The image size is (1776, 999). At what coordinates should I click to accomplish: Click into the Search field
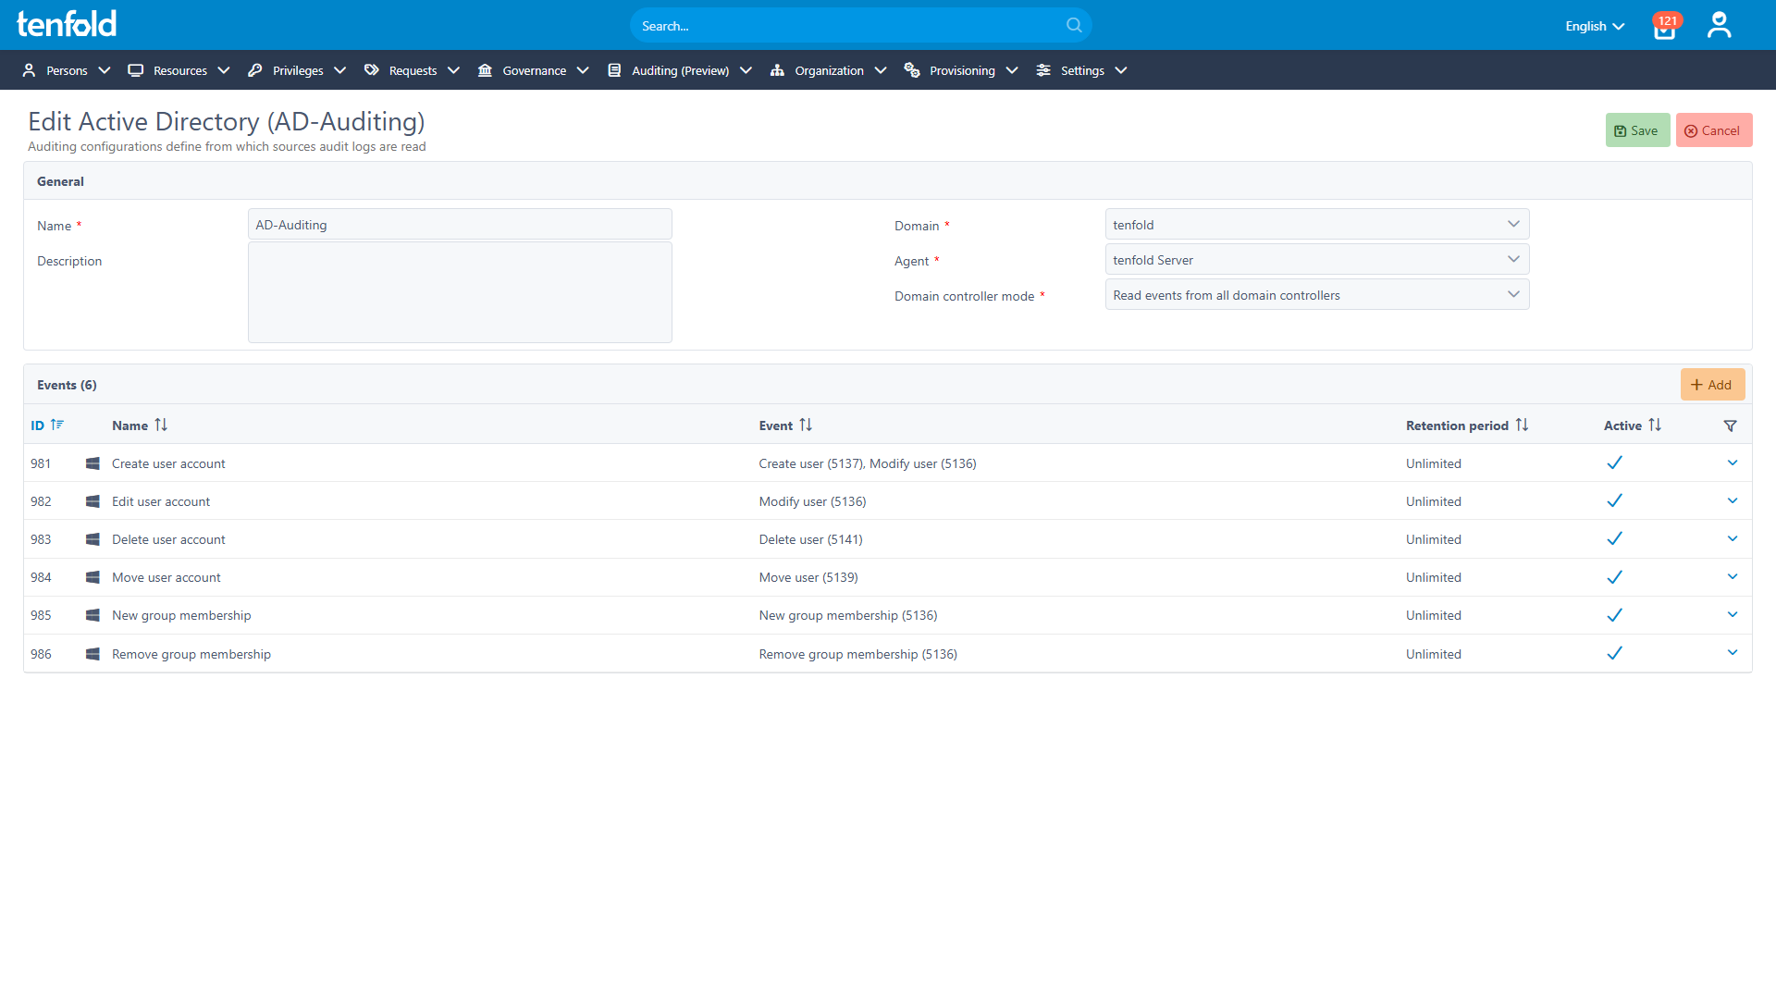click(860, 25)
